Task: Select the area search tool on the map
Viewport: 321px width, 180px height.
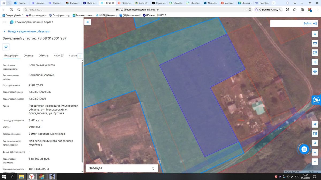Action: (x=315, y=53)
